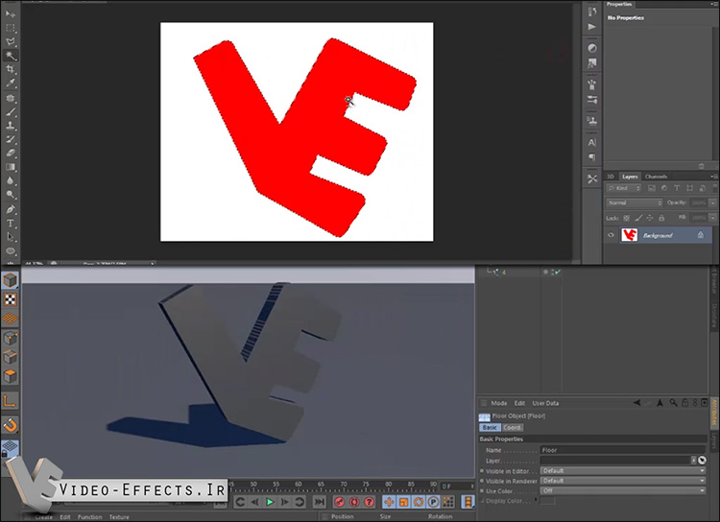Select the Properties panel tab
Screen dimensions: 720x522
click(619, 4)
